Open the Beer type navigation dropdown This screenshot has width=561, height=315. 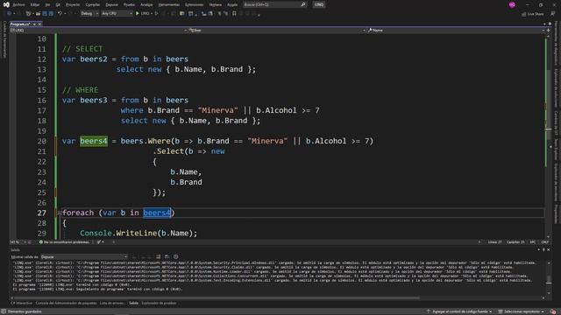click(x=277, y=31)
